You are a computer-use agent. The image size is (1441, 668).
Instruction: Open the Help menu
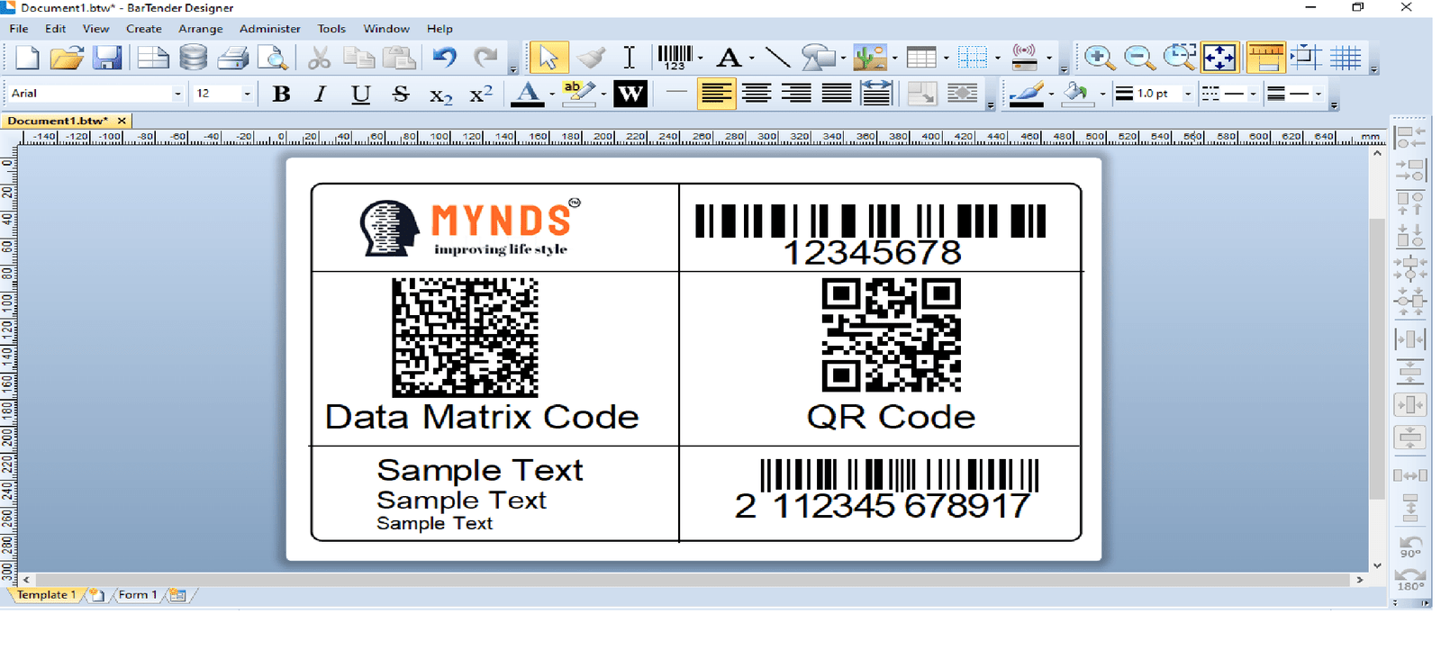pyautogui.click(x=440, y=29)
